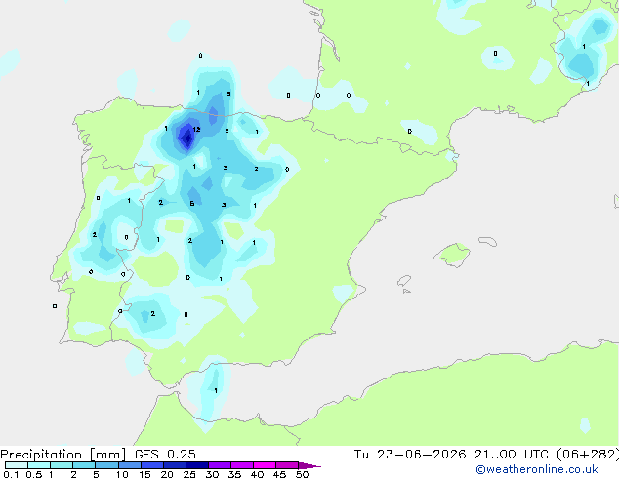Click the above-50 arrow tip of legend
The height and width of the screenshot is (478, 619).
309,465
